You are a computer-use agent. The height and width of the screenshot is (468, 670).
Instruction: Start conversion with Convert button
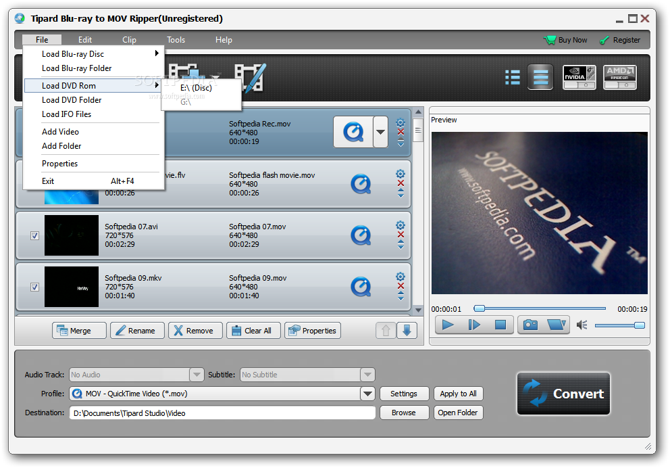[x=563, y=394]
